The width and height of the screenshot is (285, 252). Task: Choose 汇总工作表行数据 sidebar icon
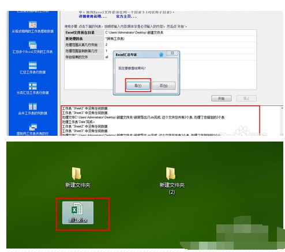click(33, 66)
